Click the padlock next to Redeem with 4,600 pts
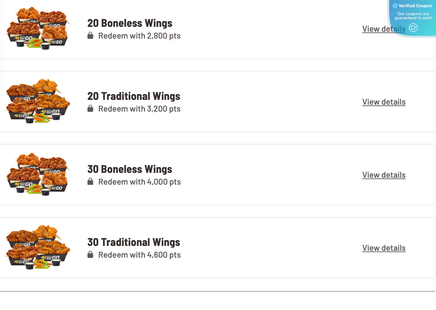This screenshot has width=436, height=310. point(91,255)
